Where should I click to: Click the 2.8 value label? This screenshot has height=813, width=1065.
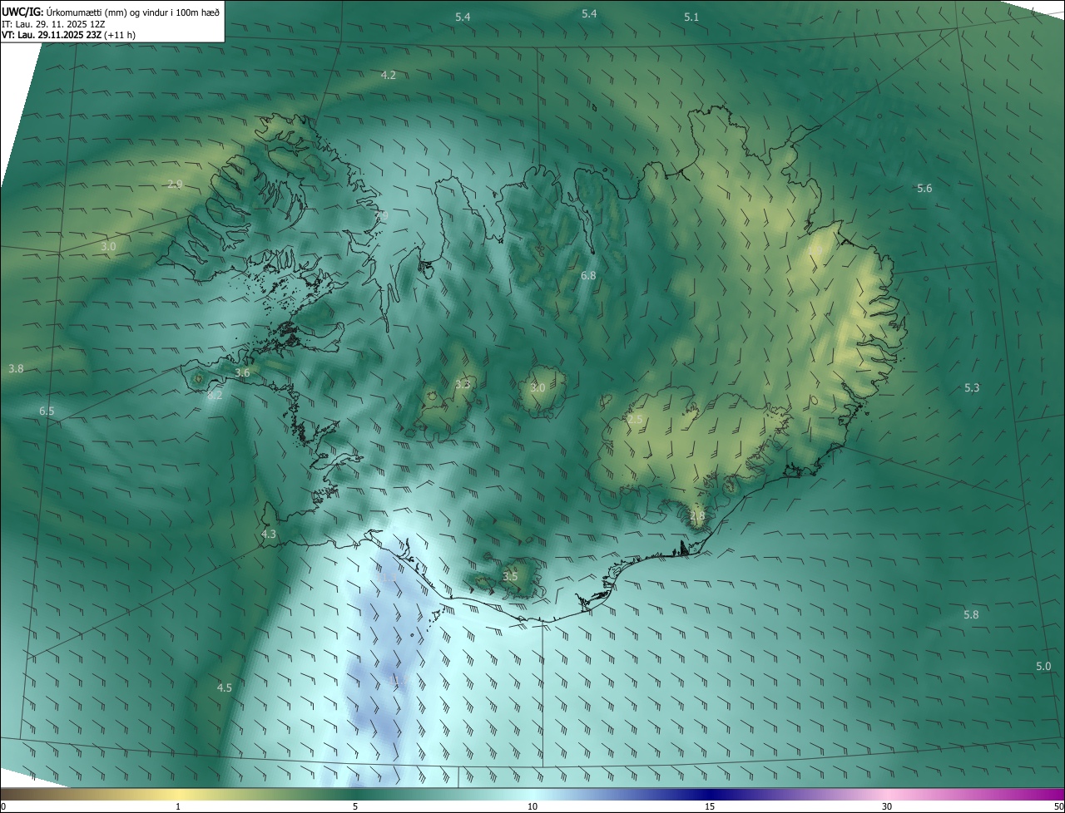tap(697, 516)
